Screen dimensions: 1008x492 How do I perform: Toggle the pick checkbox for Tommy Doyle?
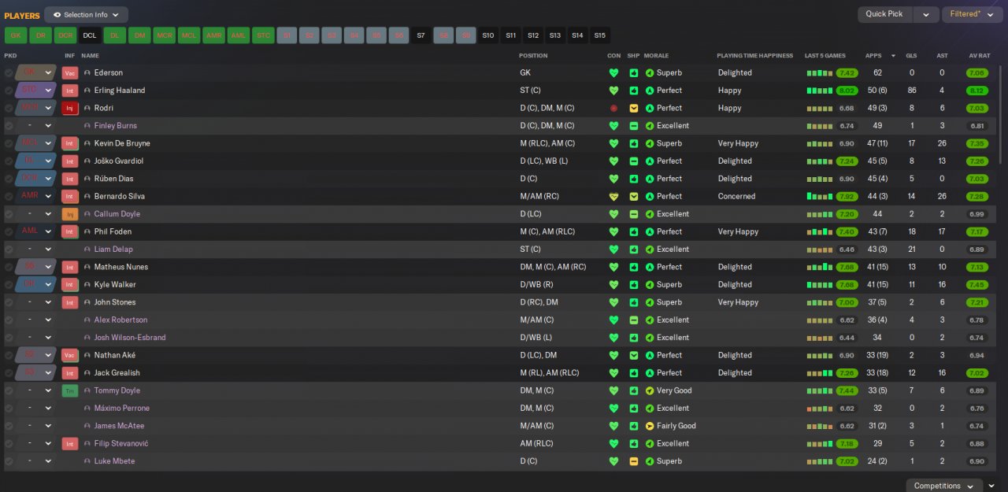click(9, 390)
